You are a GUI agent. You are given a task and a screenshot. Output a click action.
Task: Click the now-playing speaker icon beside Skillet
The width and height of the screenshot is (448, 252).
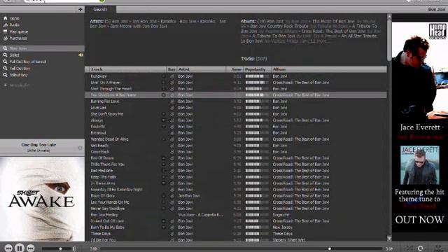[80, 55]
